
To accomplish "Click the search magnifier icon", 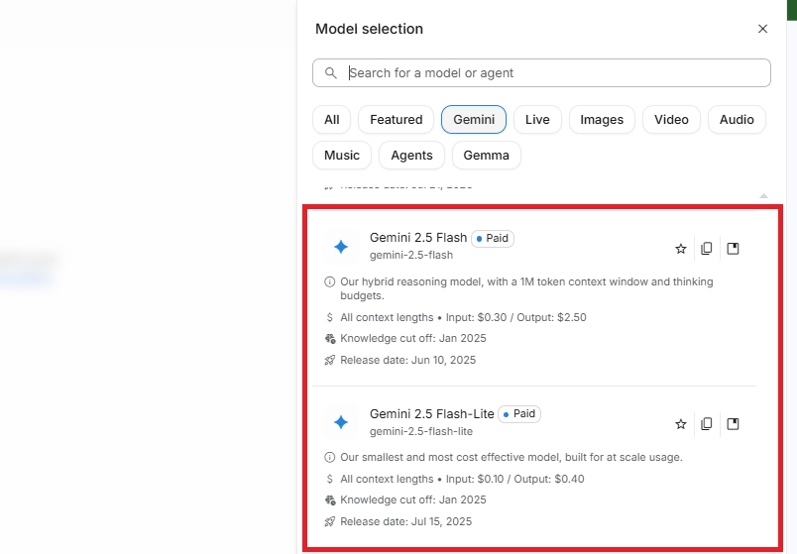I will [331, 73].
